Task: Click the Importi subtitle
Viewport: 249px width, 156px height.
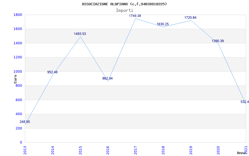Action: [x=125, y=11]
